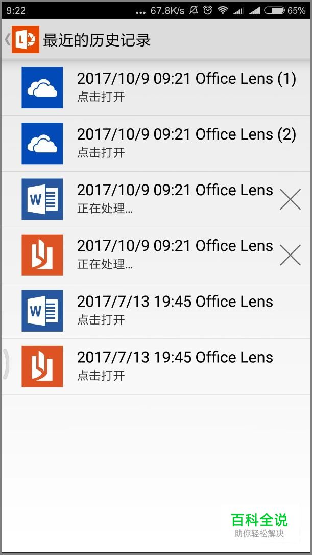Viewport: 312px width, 555px height.
Task: Tap the alarm clock status icon
Action: 208,10
